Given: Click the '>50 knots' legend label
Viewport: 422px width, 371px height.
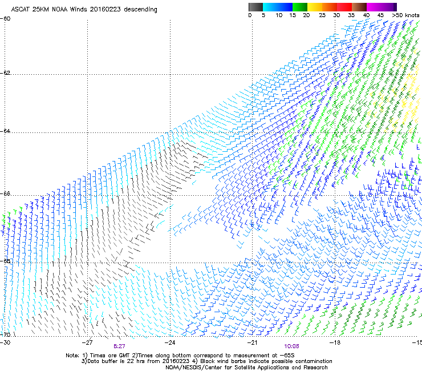Looking at the screenshot, I should pos(405,15).
